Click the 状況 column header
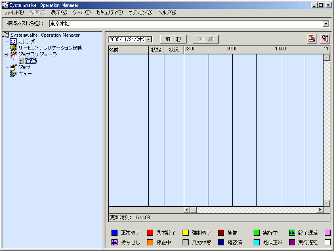Image resolution: width=334 pixels, height=251 pixels. [174, 50]
